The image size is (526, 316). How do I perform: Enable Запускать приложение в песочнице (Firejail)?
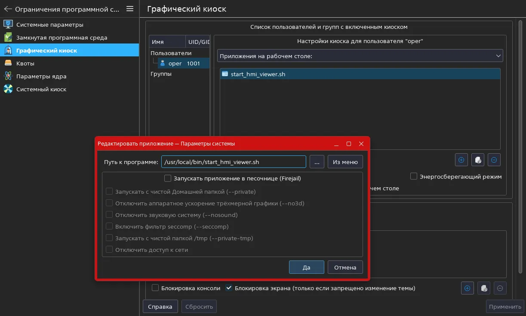pyautogui.click(x=232, y=178)
